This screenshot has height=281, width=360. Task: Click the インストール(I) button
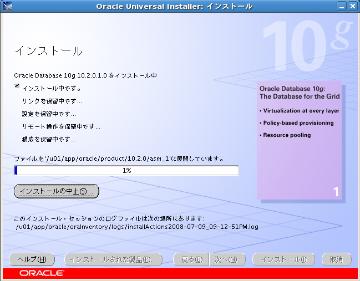click(x=283, y=259)
